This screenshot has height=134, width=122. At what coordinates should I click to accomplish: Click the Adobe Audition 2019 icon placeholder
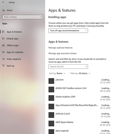click(x=51, y=98)
